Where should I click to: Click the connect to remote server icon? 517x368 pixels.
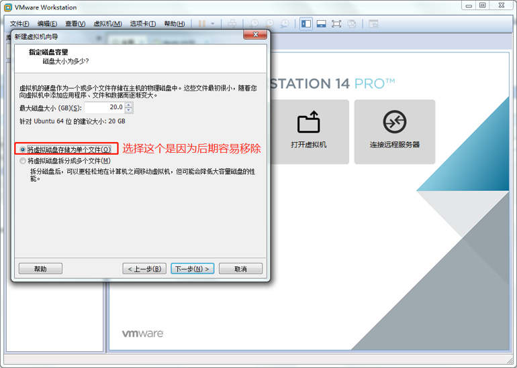(395, 122)
